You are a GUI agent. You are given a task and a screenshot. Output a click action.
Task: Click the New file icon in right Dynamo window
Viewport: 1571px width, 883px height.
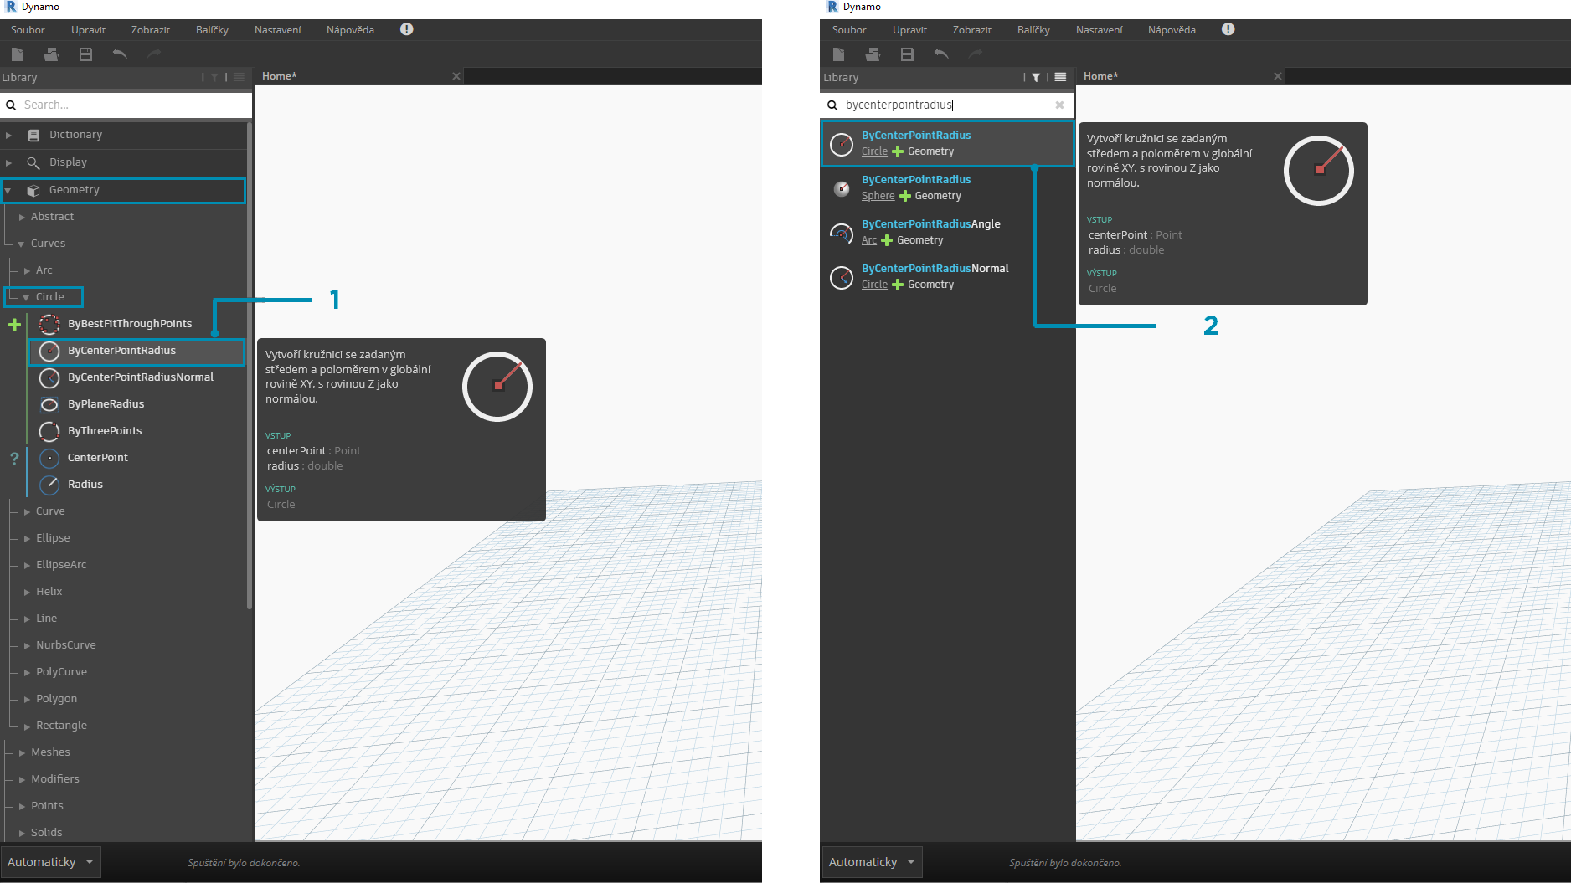coord(838,54)
